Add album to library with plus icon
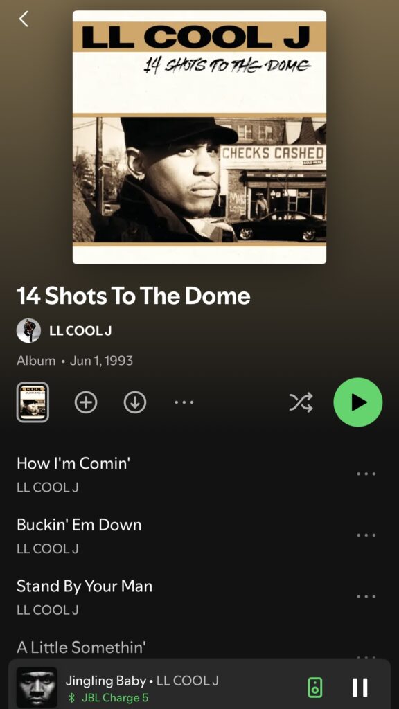The height and width of the screenshot is (709, 399). [x=86, y=402]
